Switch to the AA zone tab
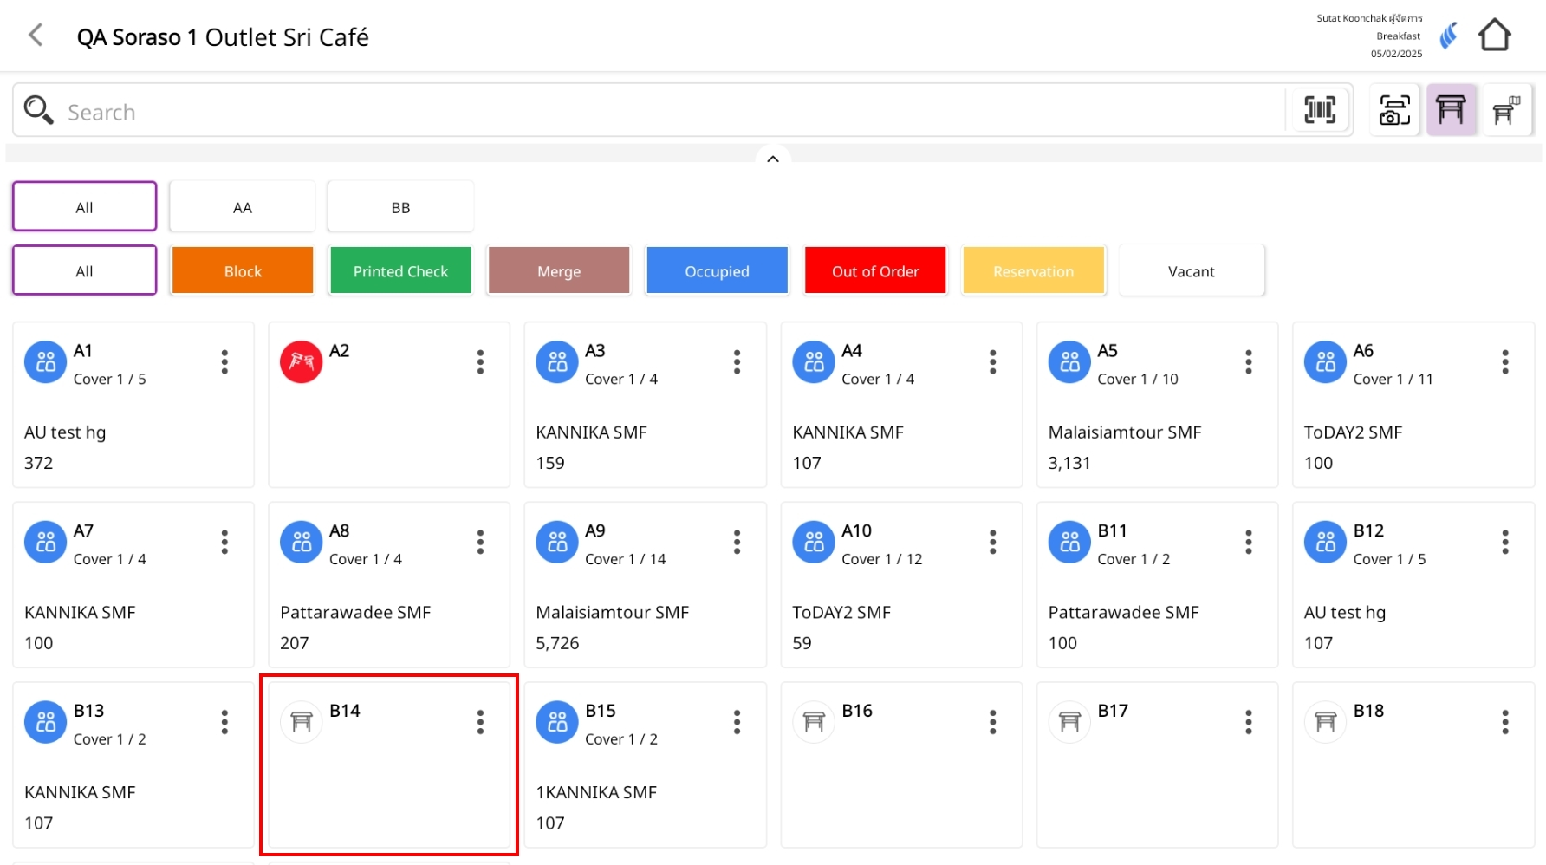 pos(243,207)
